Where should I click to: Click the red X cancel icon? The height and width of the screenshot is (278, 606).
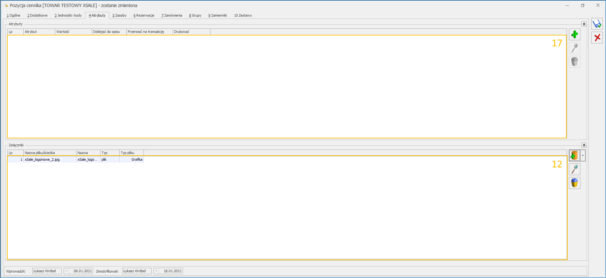pos(597,38)
